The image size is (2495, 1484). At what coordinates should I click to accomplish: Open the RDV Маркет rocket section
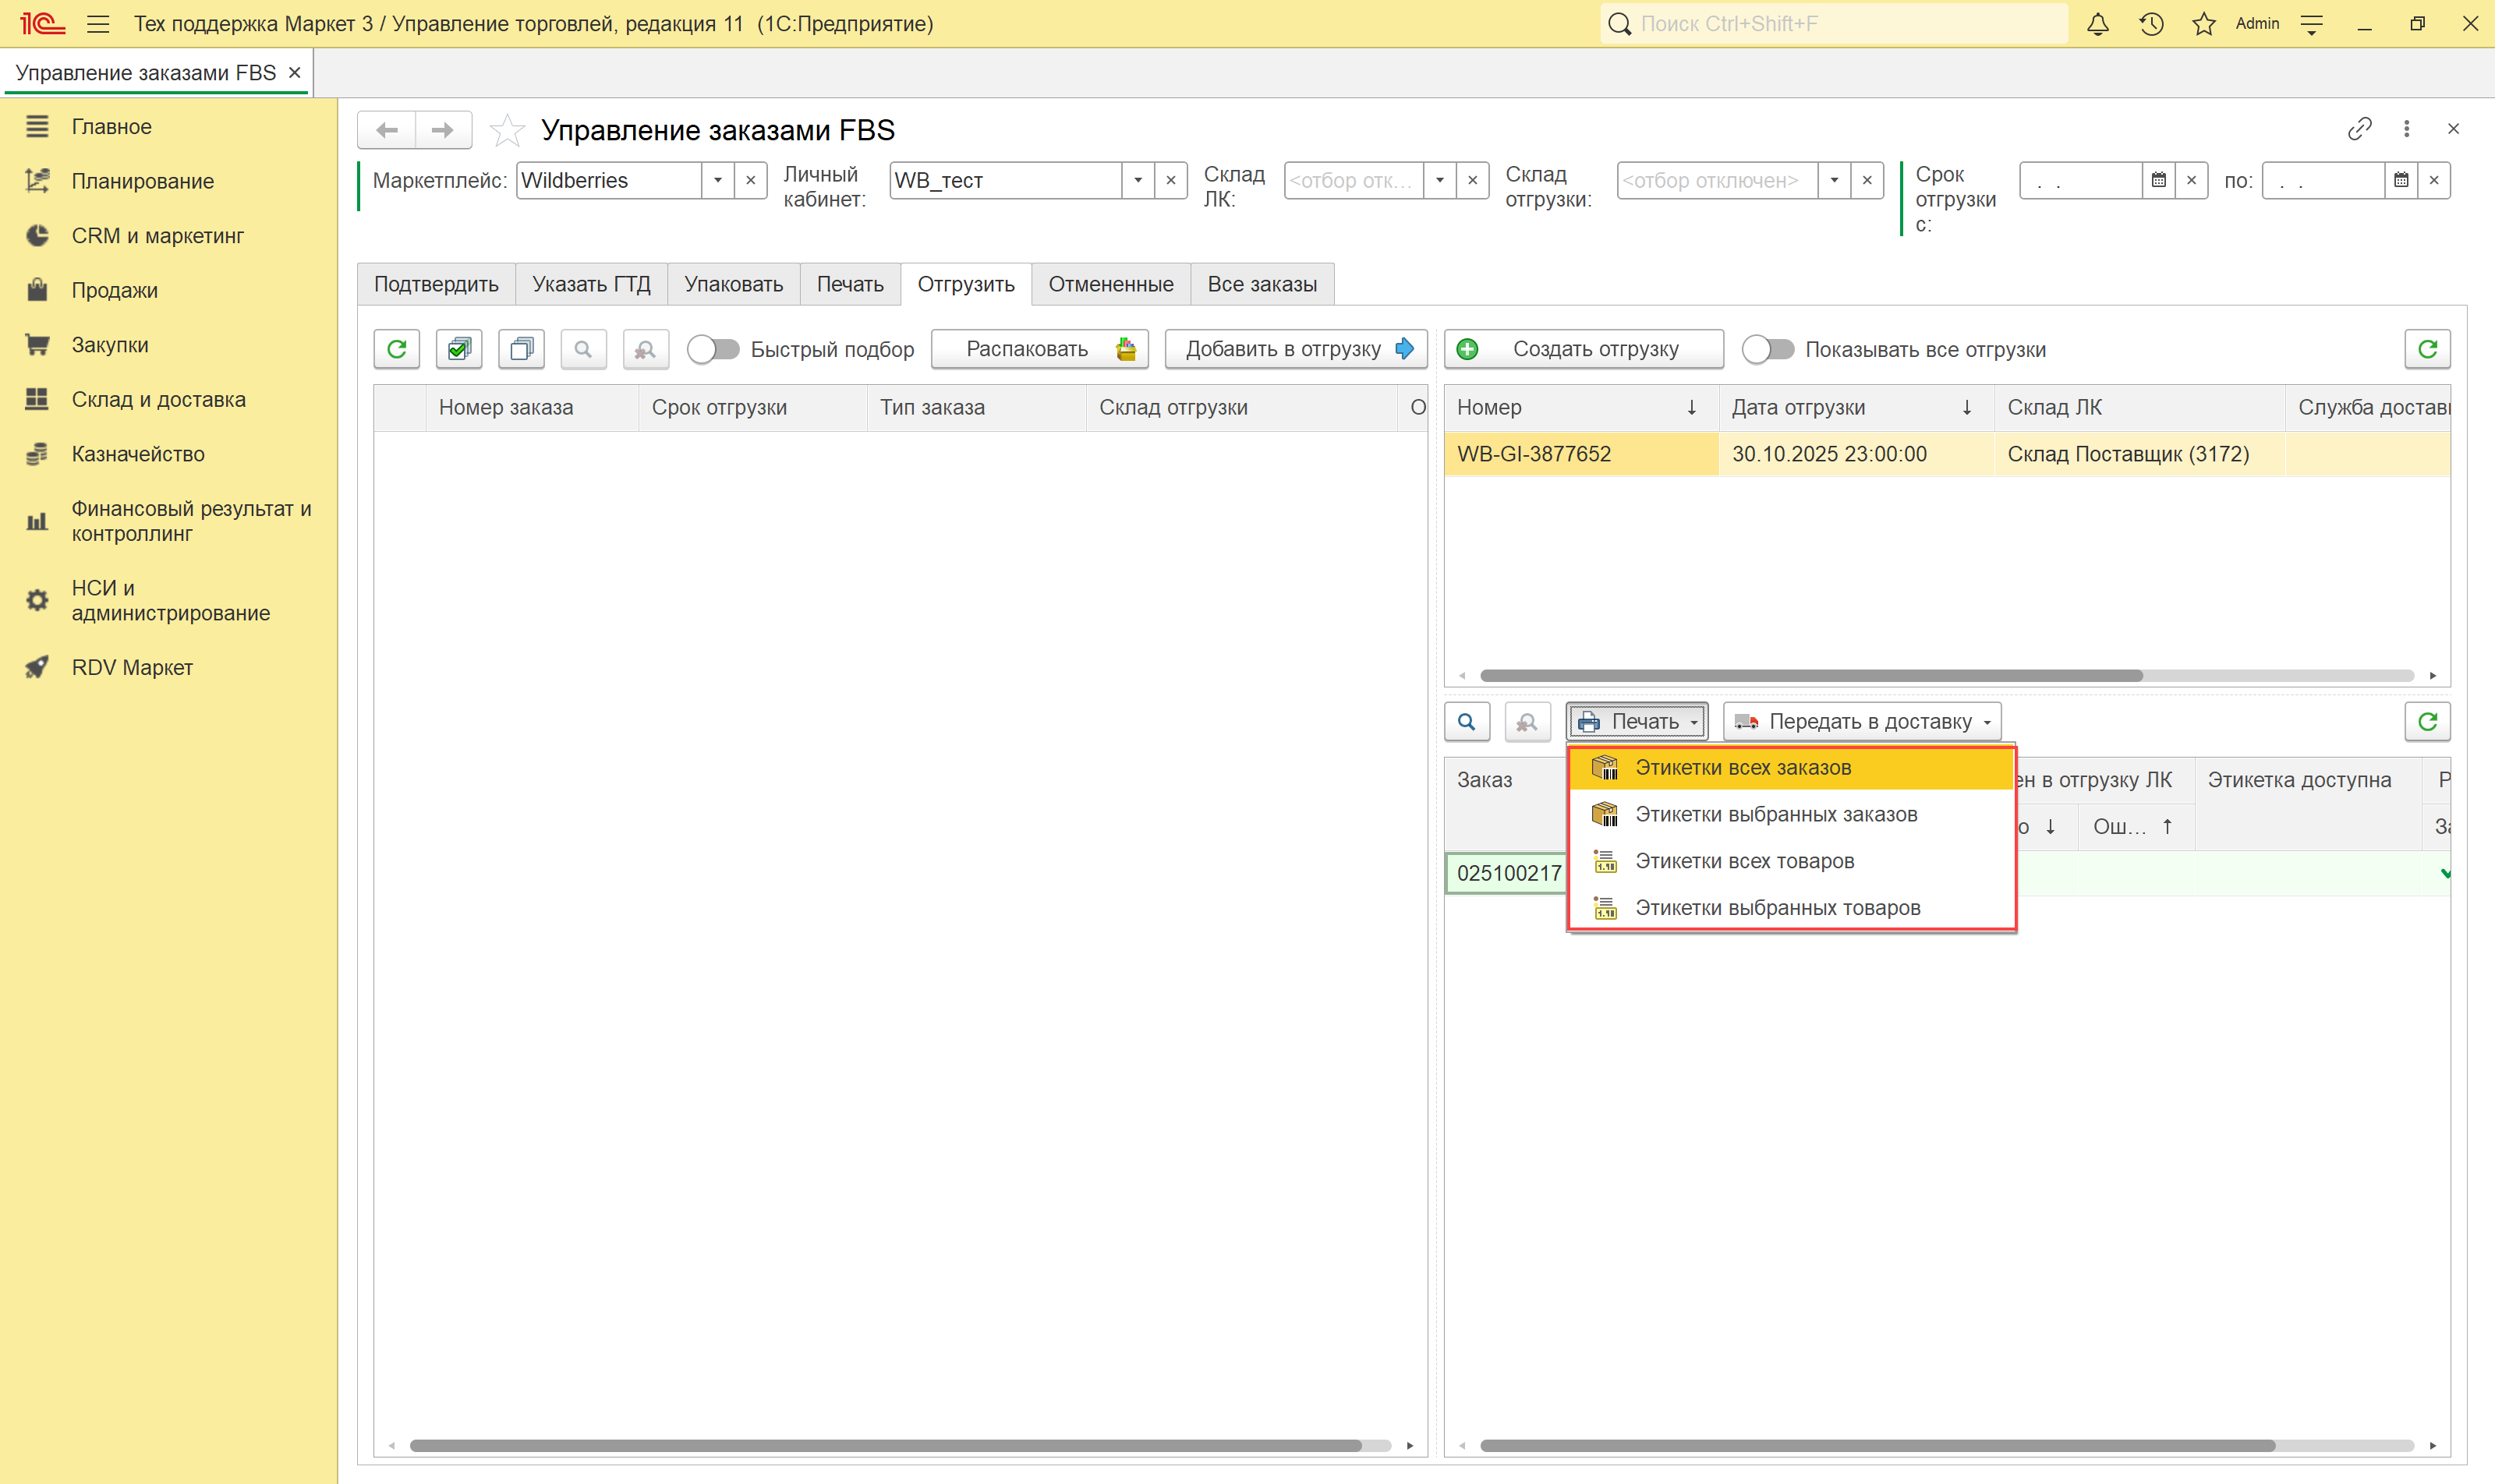tap(131, 667)
